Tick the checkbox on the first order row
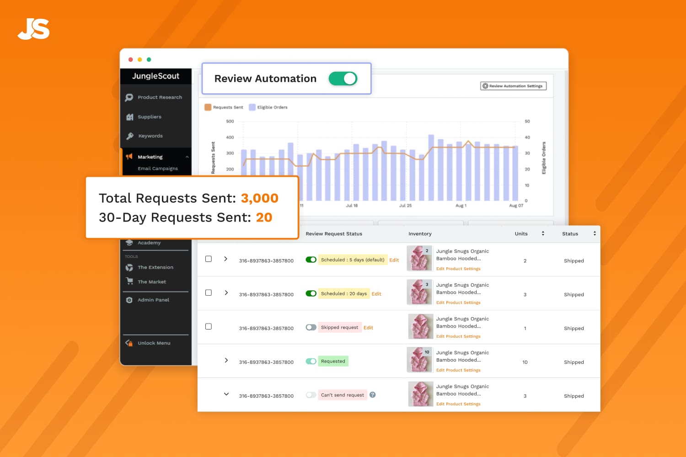Viewport: 686px width, 457px height. [209, 259]
